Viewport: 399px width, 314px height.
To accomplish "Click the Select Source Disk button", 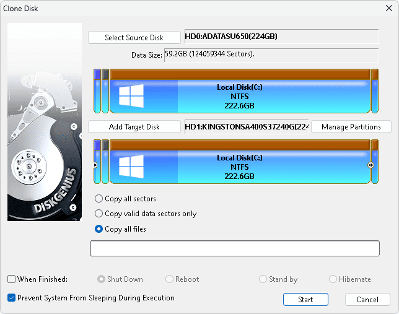I will point(134,38).
